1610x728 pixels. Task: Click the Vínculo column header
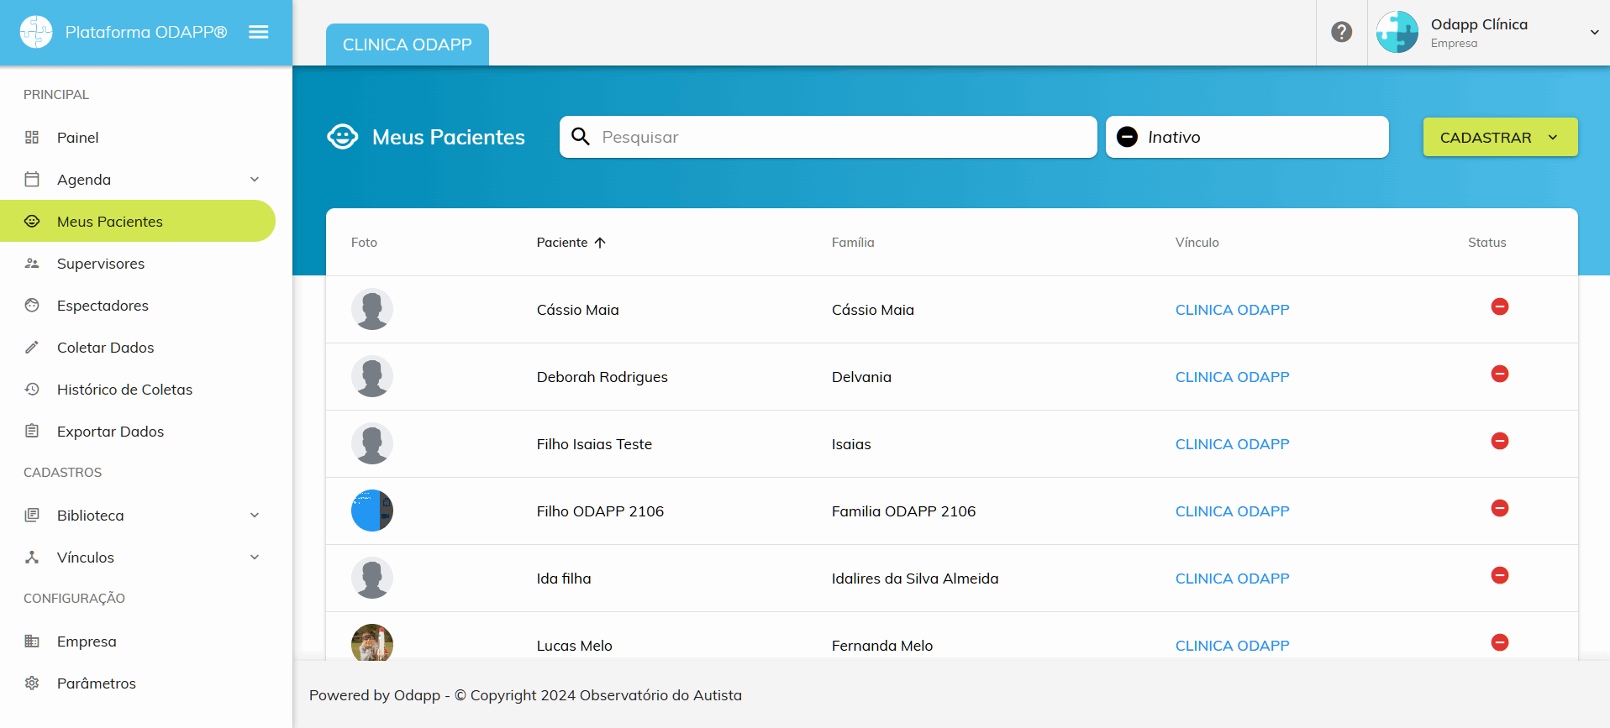pos(1197,242)
